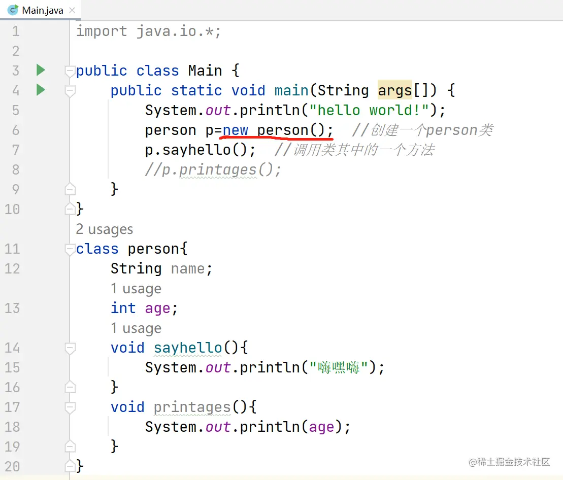Collapse the person class fold on line 11

pos(70,249)
